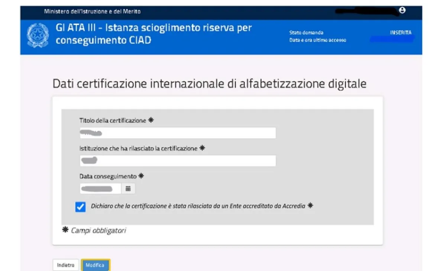Click the Titolo della certificazione input field
The width and height of the screenshot is (446, 271).
tap(178, 133)
